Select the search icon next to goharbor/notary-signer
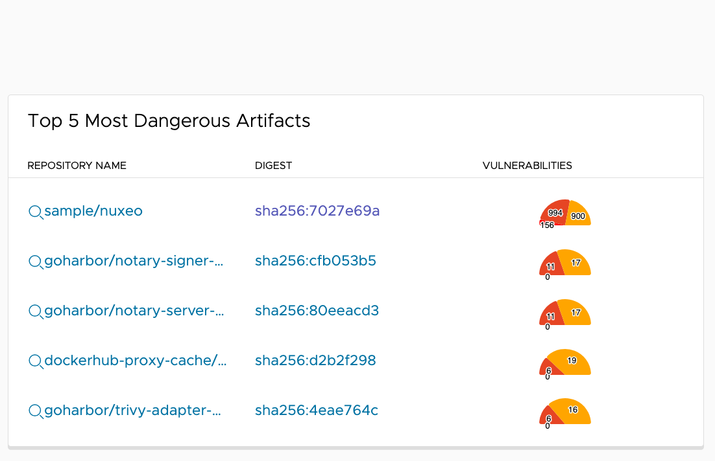The height and width of the screenshot is (461, 715). point(36,261)
